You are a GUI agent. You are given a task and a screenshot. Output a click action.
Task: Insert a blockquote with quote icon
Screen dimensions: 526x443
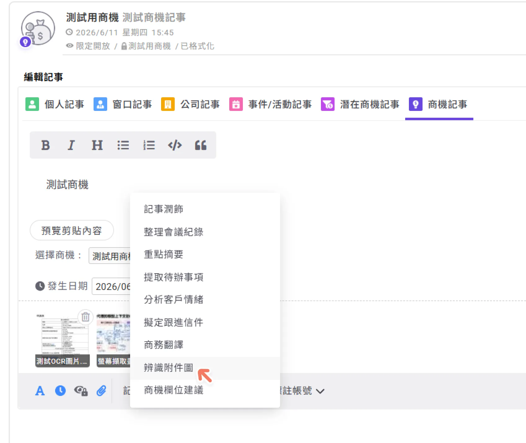coord(201,145)
